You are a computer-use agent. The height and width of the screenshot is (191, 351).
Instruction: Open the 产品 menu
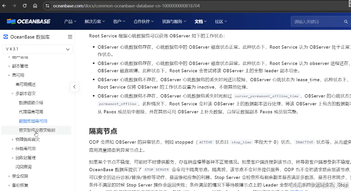tap(70, 21)
